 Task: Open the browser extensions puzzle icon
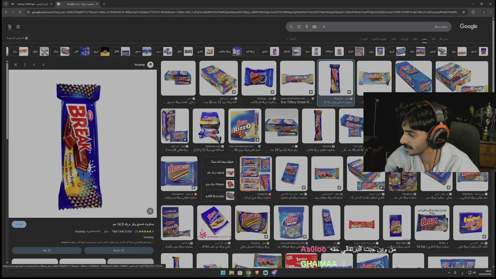pyautogui.click(x=473, y=12)
